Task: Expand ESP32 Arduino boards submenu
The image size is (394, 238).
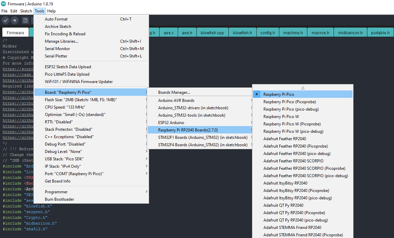Action: click(200, 122)
